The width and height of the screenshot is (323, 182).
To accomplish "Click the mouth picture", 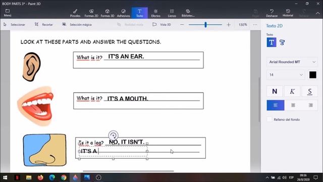I will [x=36, y=106].
